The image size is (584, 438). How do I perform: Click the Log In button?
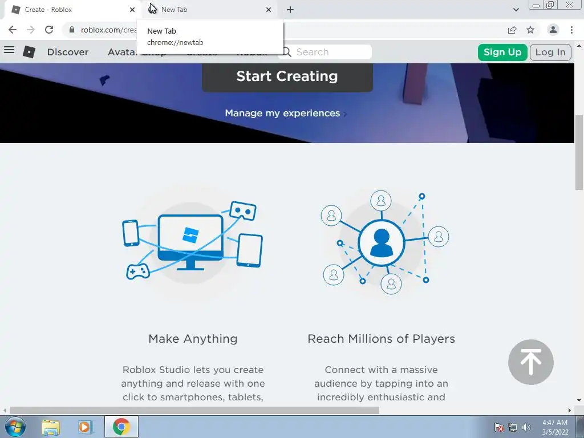550,52
